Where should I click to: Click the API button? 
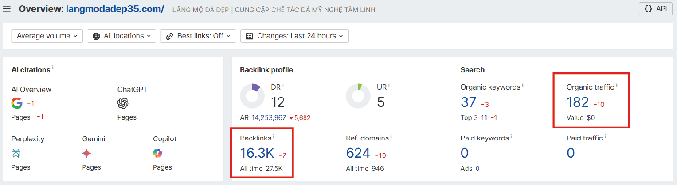656,9
